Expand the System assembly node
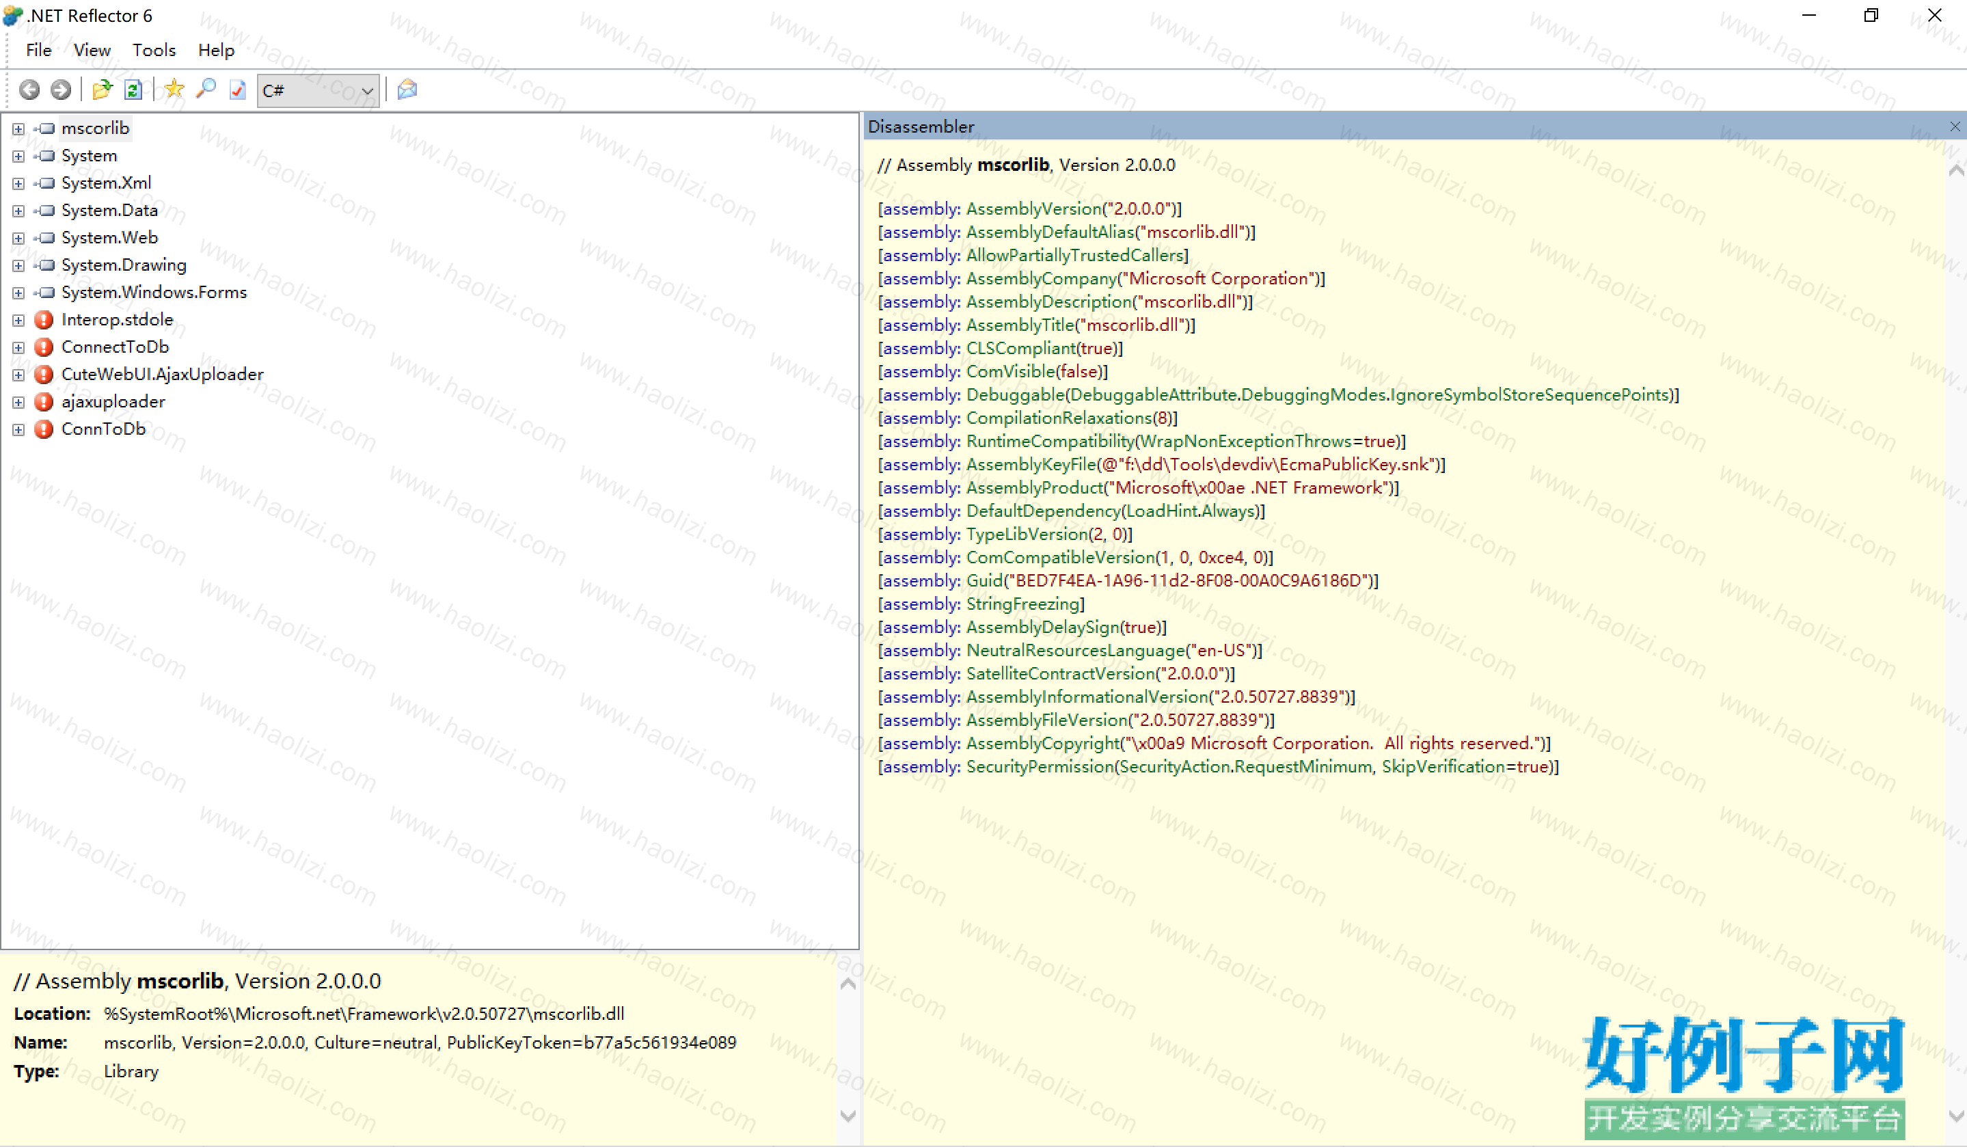The width and height of the screenshot is (1967, 1147). point(18,156)
